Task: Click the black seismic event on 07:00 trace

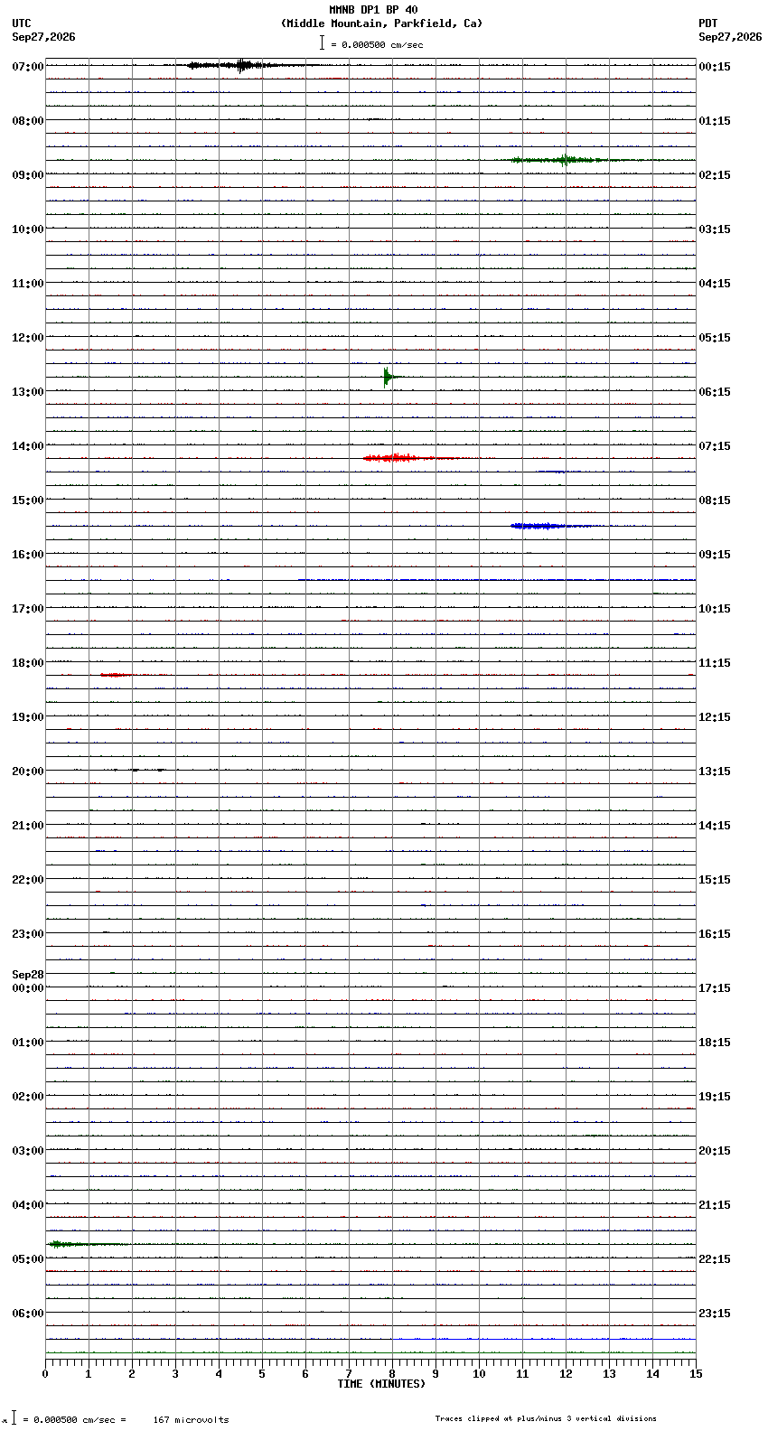Action: [242, 65]
